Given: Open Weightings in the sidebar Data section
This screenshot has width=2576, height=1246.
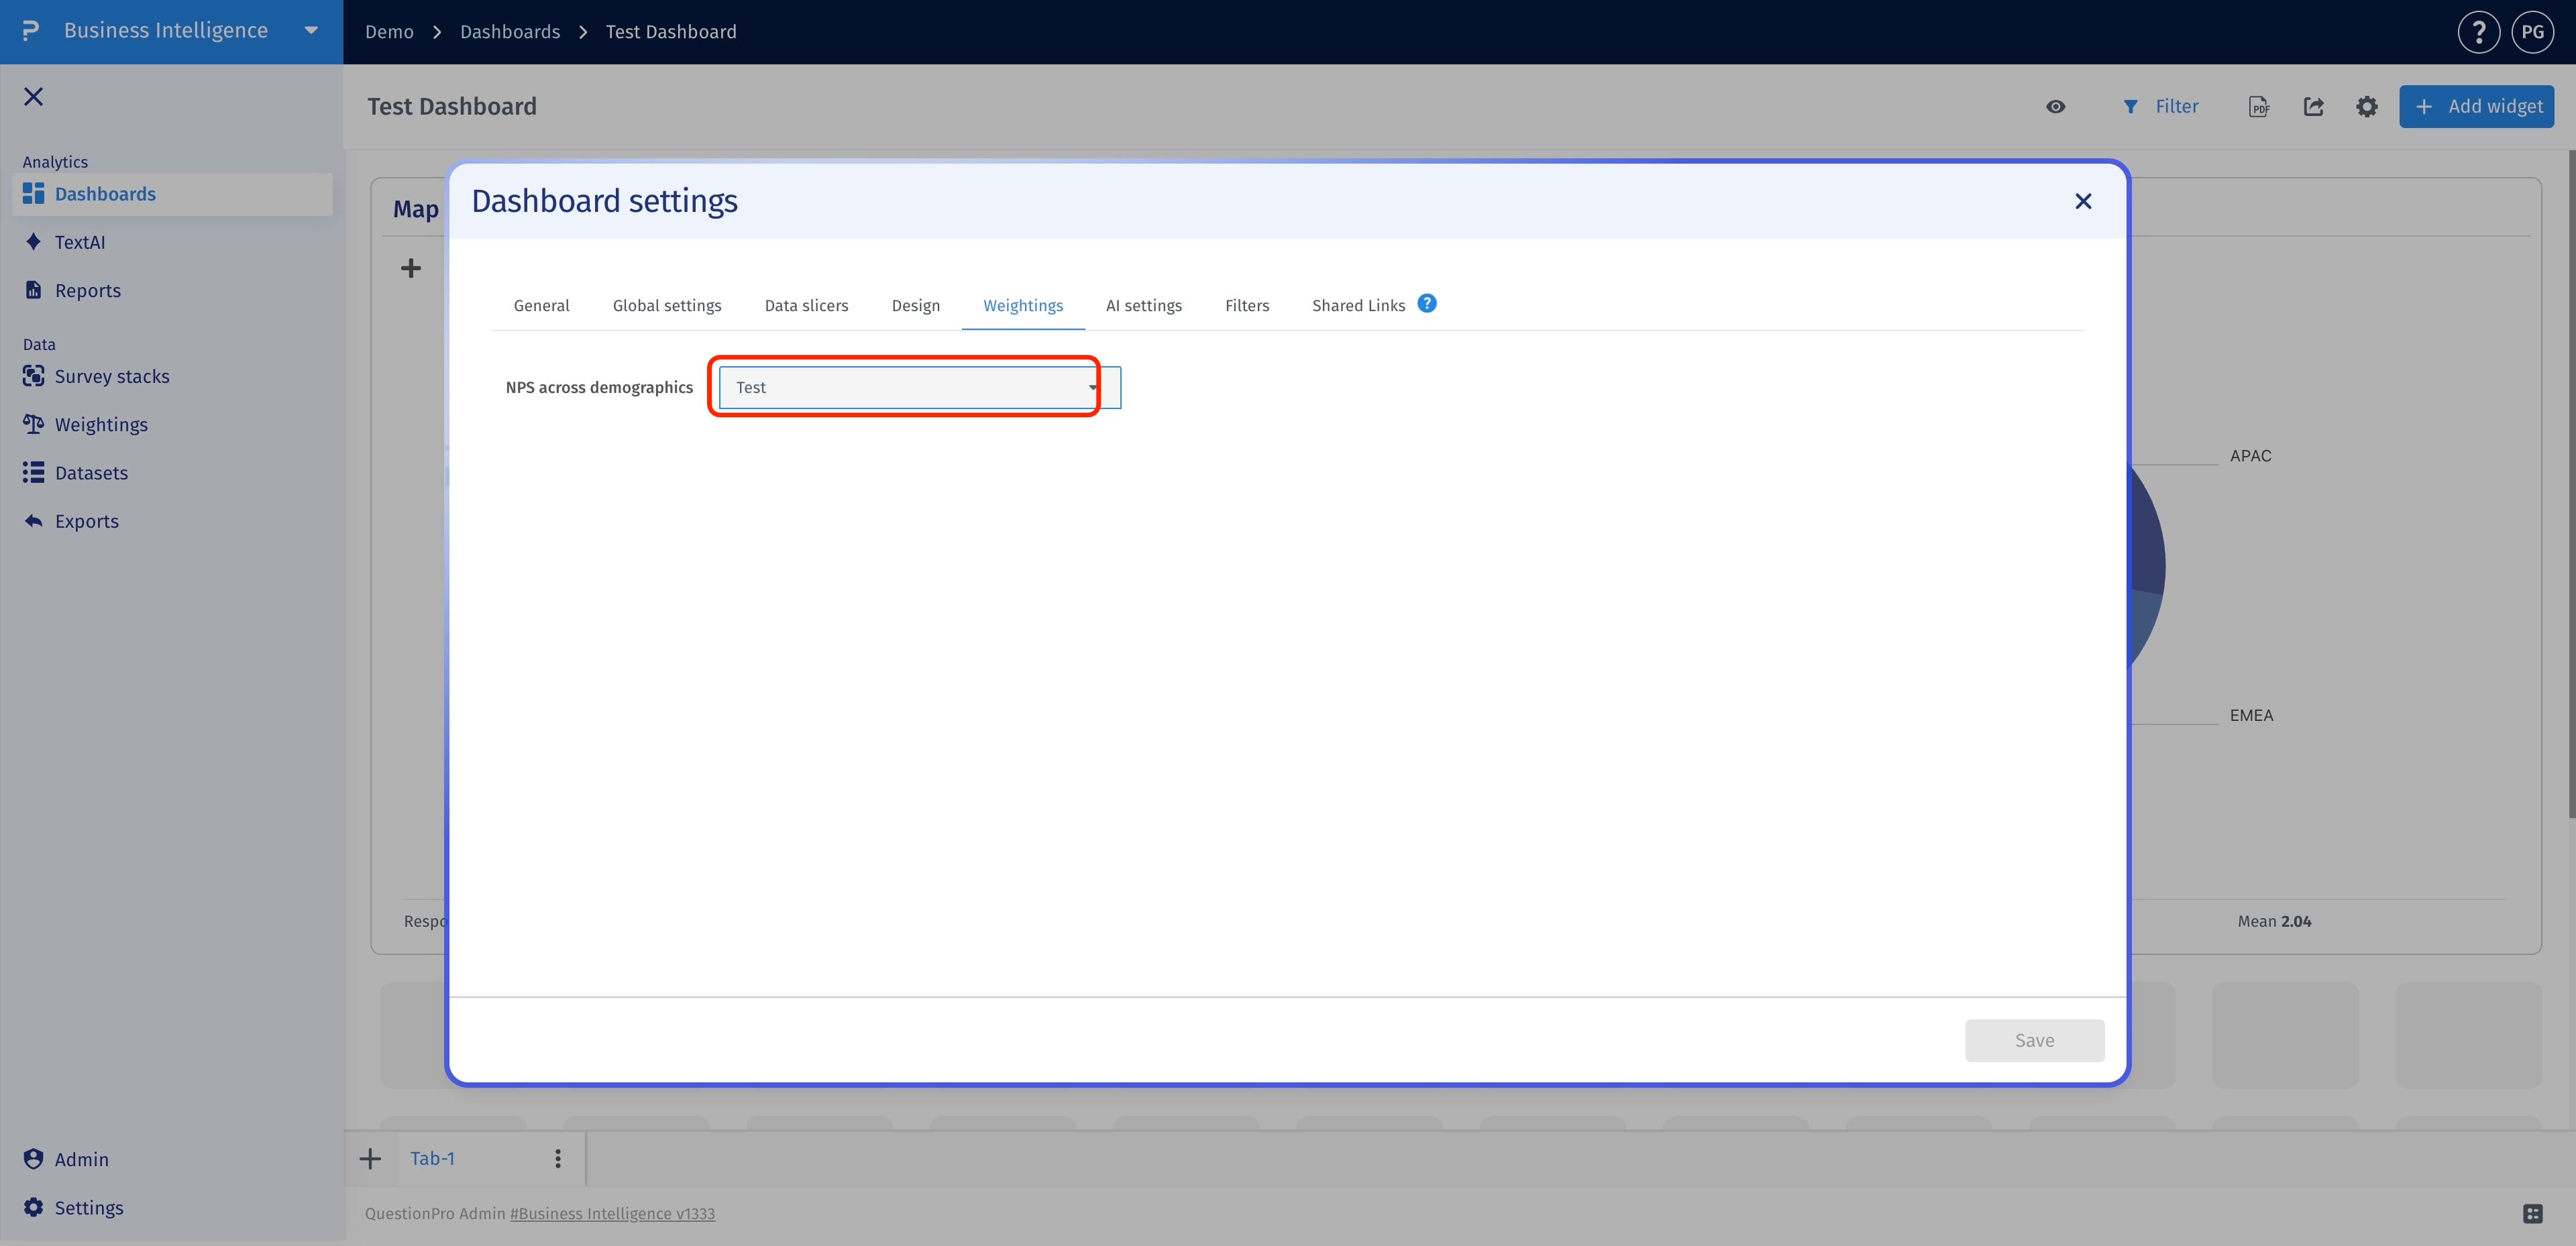Looking at the screenshot, I should pos(100,424).
